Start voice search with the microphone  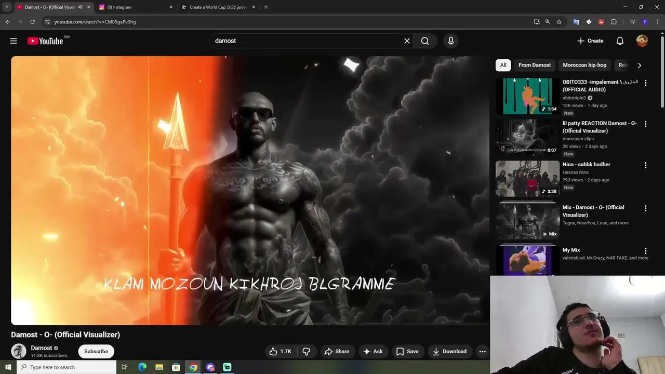pos(450,41)
